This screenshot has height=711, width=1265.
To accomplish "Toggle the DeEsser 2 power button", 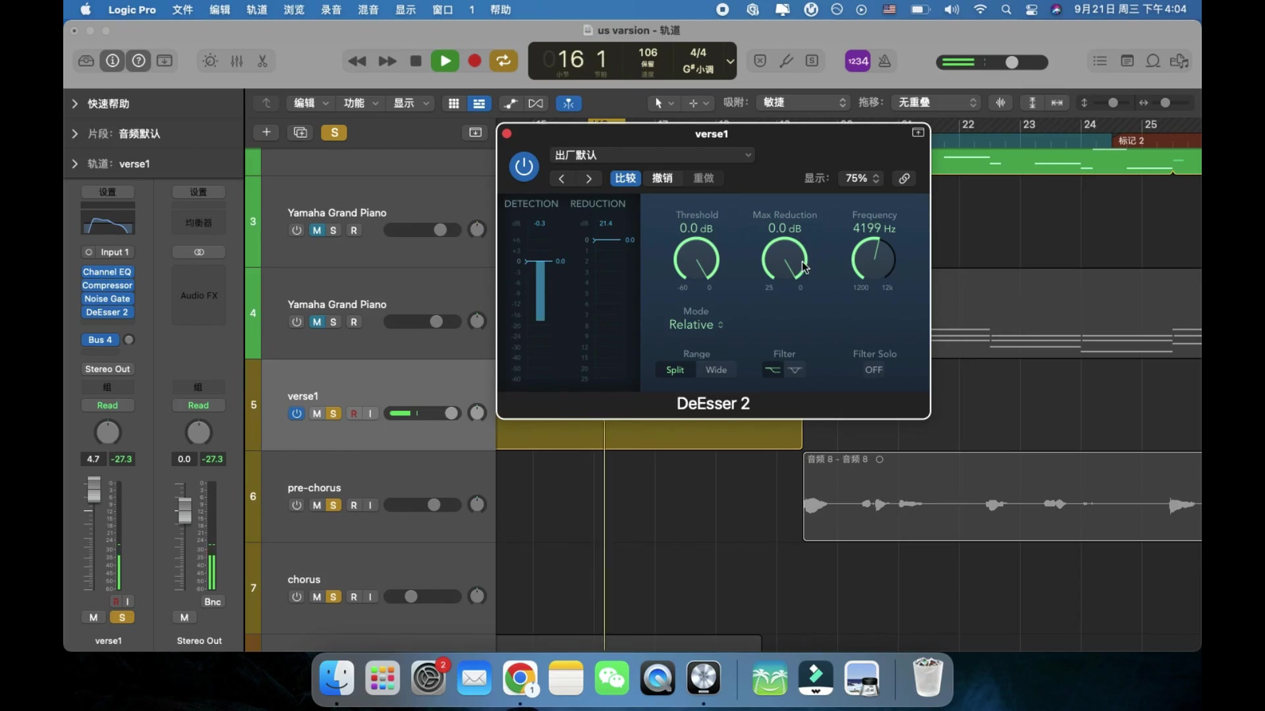I will click(523, 166).
